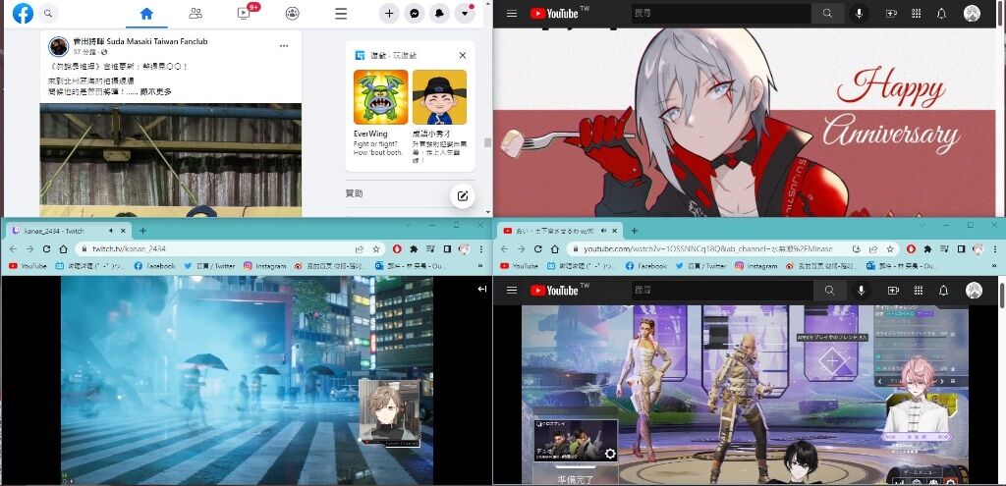The height and width of the screenshot is (486, 1006).
Task: Reload the Twitch page
Action: (x=46, y=248)
